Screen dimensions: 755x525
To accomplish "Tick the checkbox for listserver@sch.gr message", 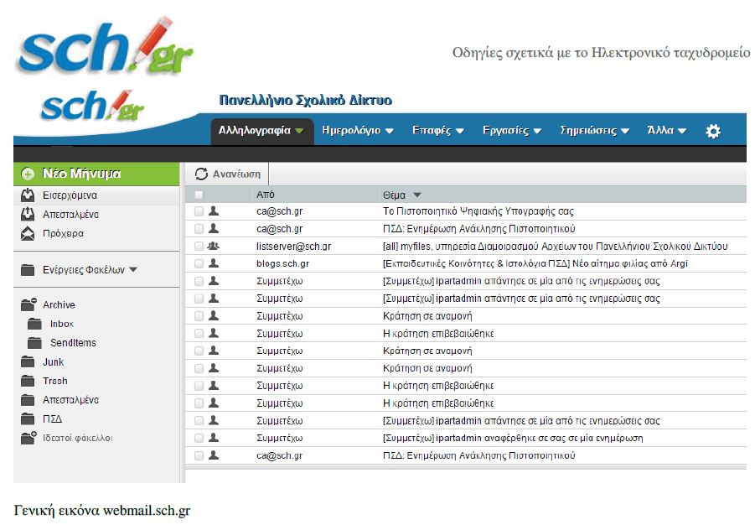I will (199, 247).
